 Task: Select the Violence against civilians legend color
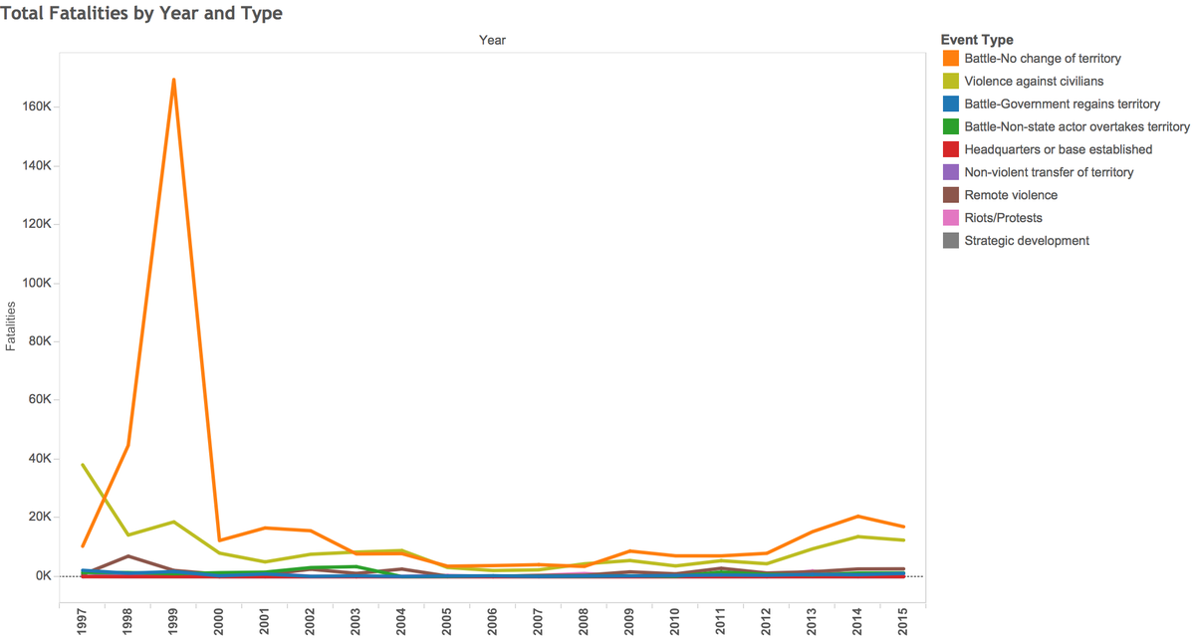(x=950, y=82)
